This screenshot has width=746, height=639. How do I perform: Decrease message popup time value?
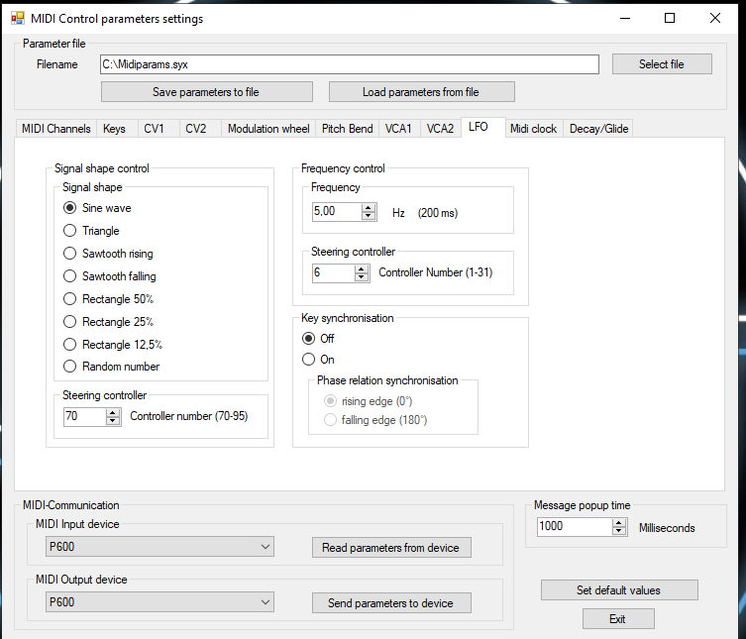(x=619, y=531)
